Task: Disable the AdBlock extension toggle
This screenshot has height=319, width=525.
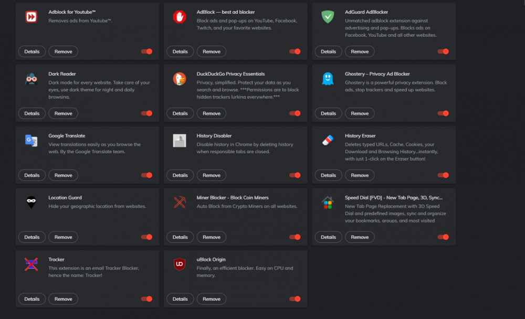Action: [x=295, y=51]
